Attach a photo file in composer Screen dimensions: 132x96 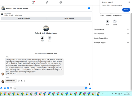click(5, 88)
